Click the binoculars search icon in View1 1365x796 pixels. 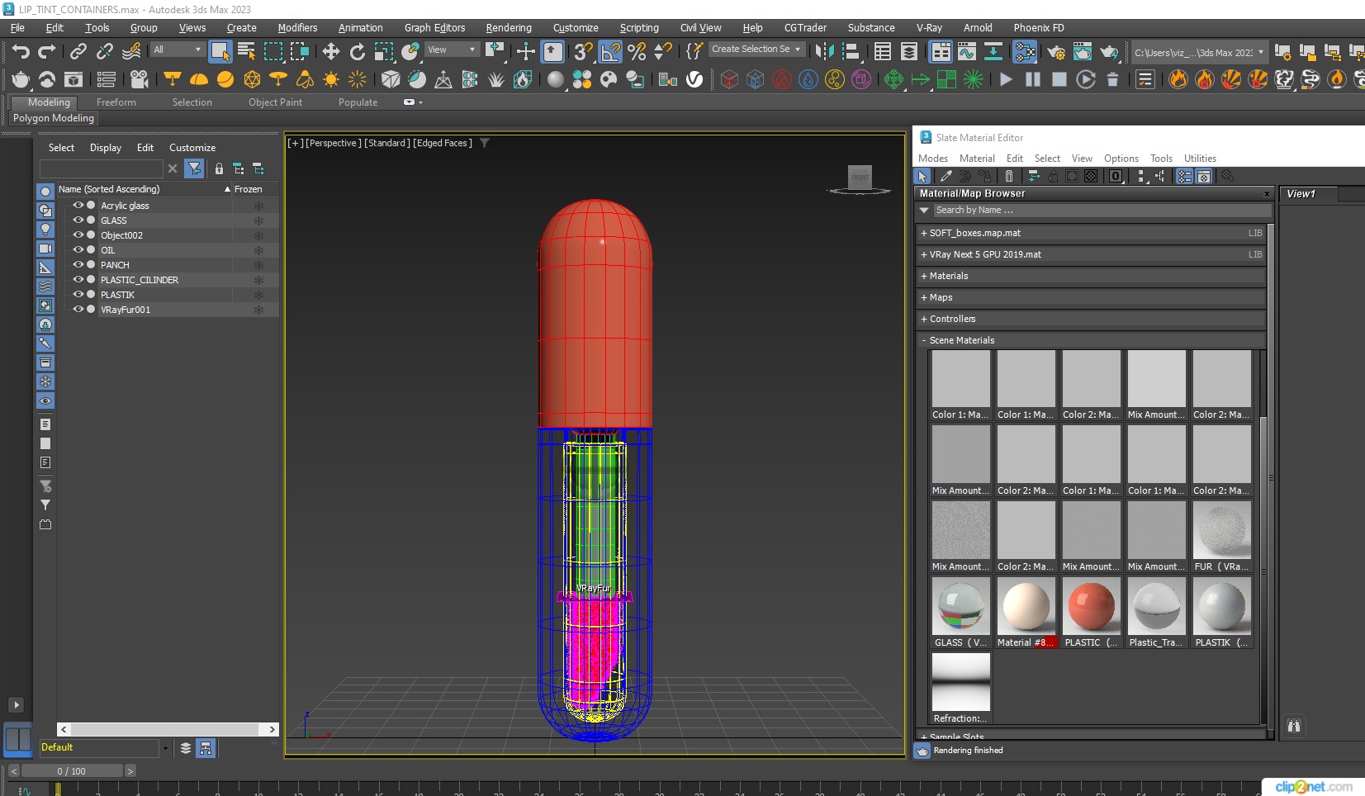pyautogui.click(x=1294, y=726)
